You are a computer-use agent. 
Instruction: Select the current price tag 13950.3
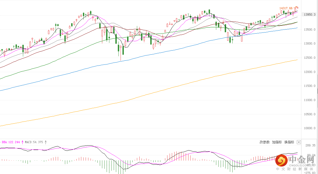[x=310, y=14]
